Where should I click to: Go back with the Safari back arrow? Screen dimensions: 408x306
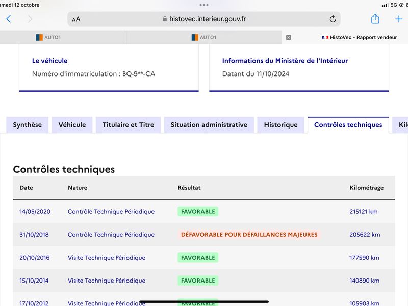click(9, 19)
